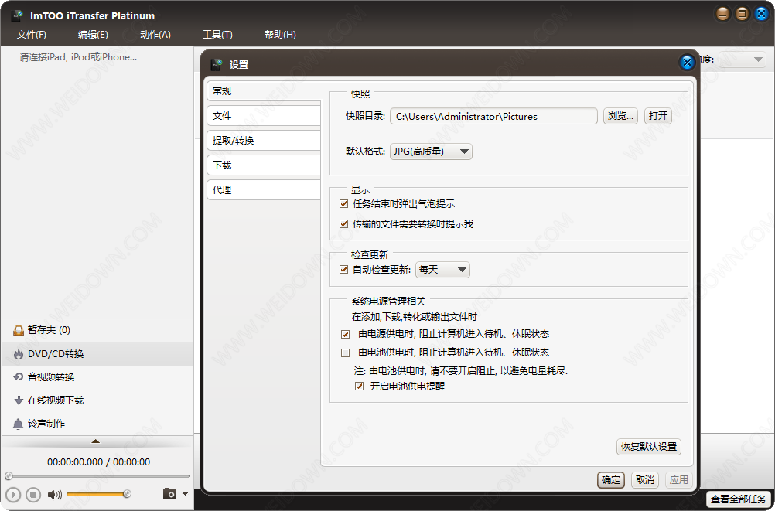Expand the 默认格式 JPG dropdown
Screen dimensions: 775x511
pos(430,152)
